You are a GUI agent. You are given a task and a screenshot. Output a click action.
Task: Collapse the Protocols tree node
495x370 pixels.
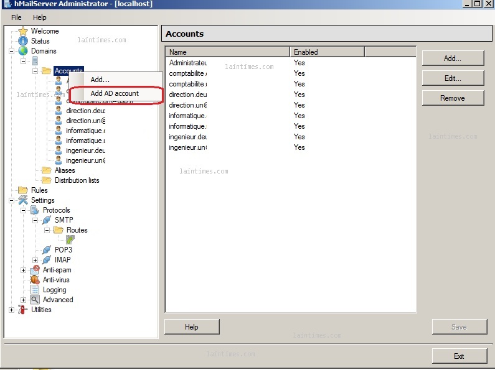point(24,210)
